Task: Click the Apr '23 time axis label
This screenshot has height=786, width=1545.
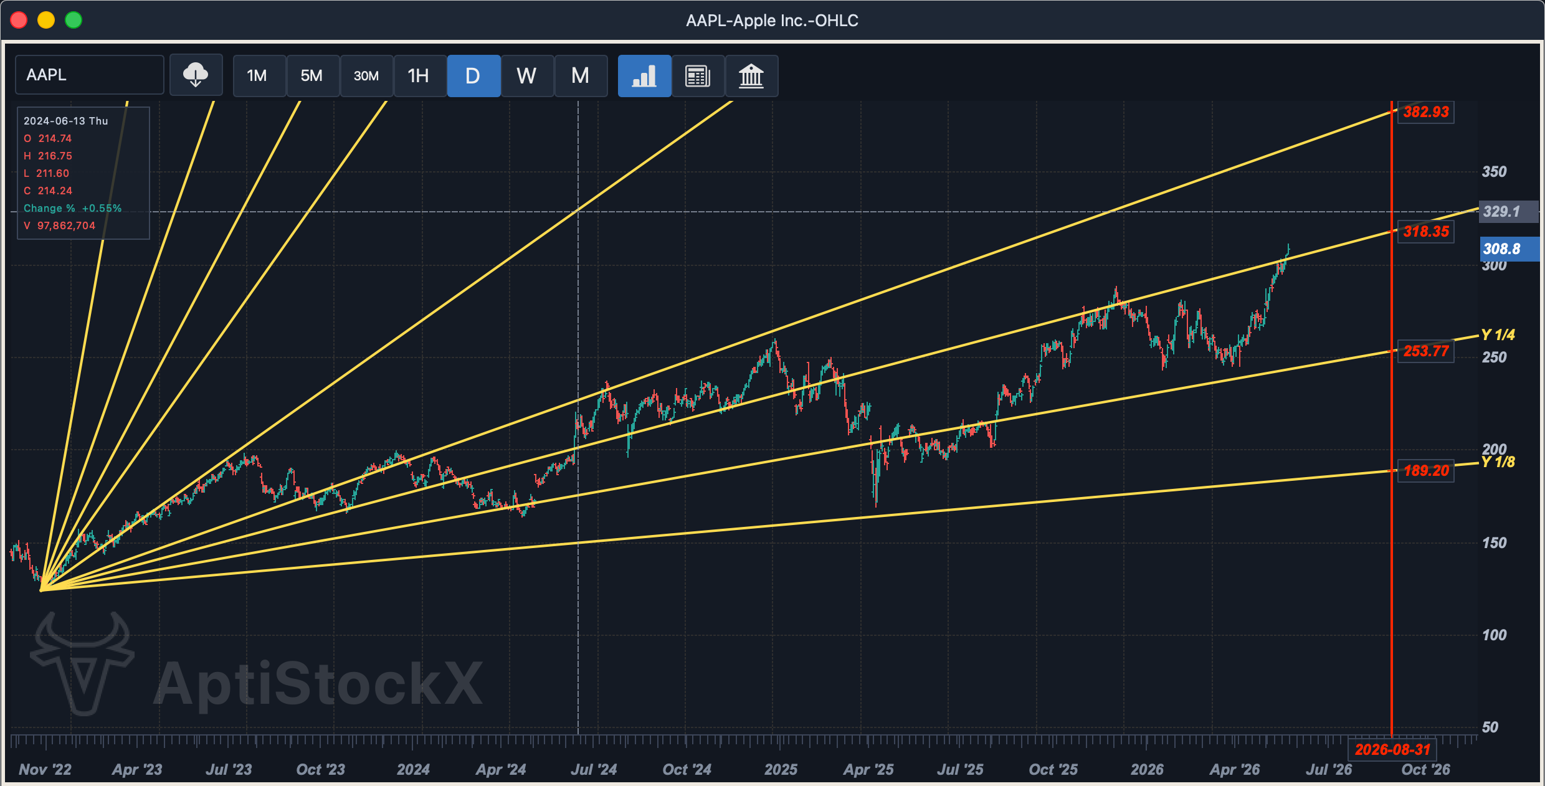Action: (137, 770)
